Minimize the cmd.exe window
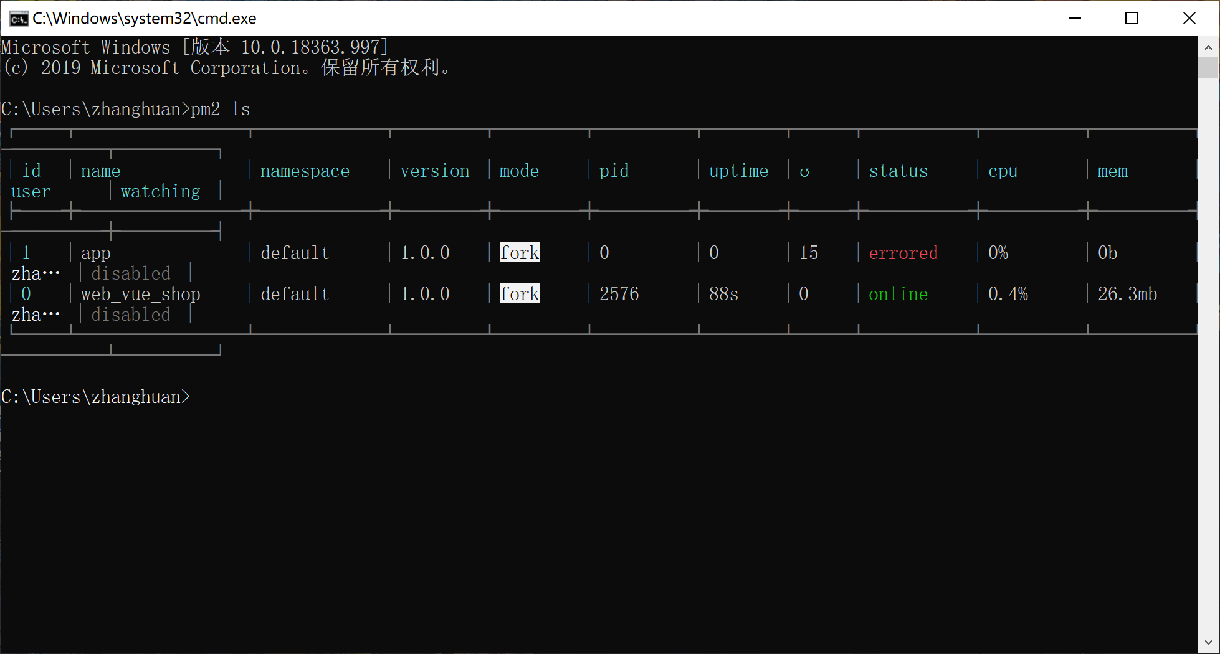The image size is (1220, 654). 1075,18
